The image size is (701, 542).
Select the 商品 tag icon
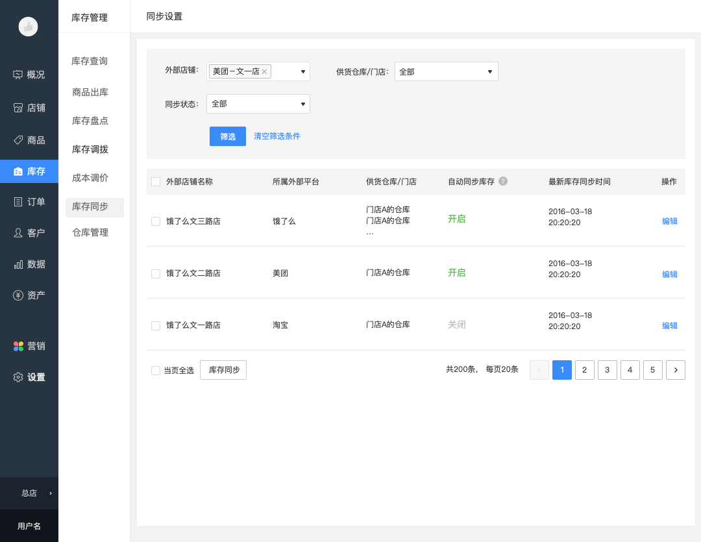click(x=18, y=140)
